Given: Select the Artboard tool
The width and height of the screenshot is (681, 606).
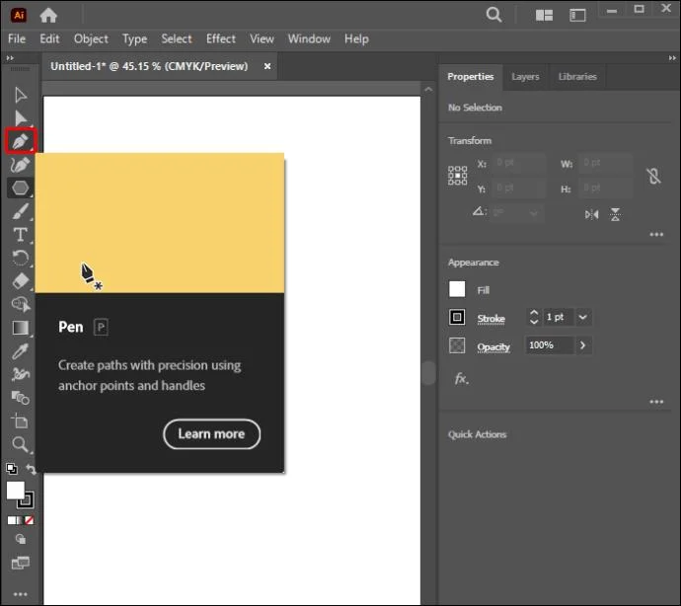Looking at the screenshot, I should point(20,420).
